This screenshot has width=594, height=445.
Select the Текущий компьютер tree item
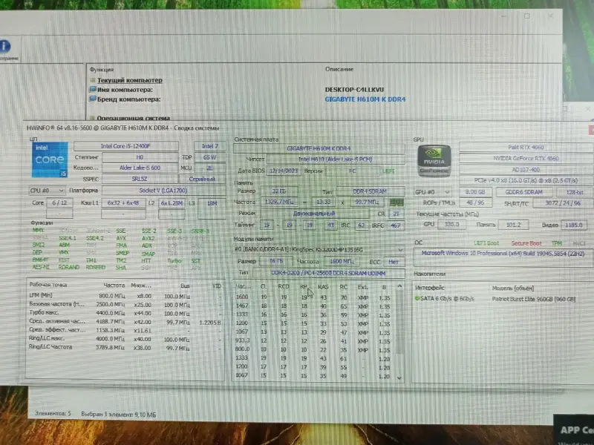[129, 80]
